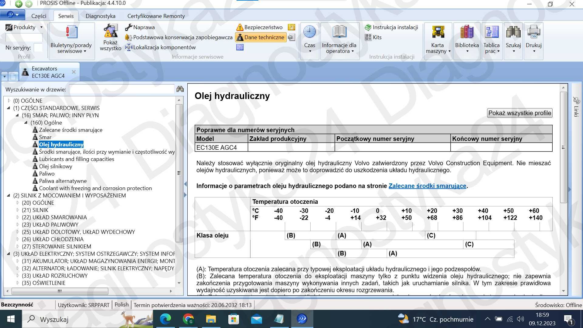Open Instrukcja instalacji installation guide icon
Image resolution: width=583 pixels, height=328 pixels.
tap(369, 27)
